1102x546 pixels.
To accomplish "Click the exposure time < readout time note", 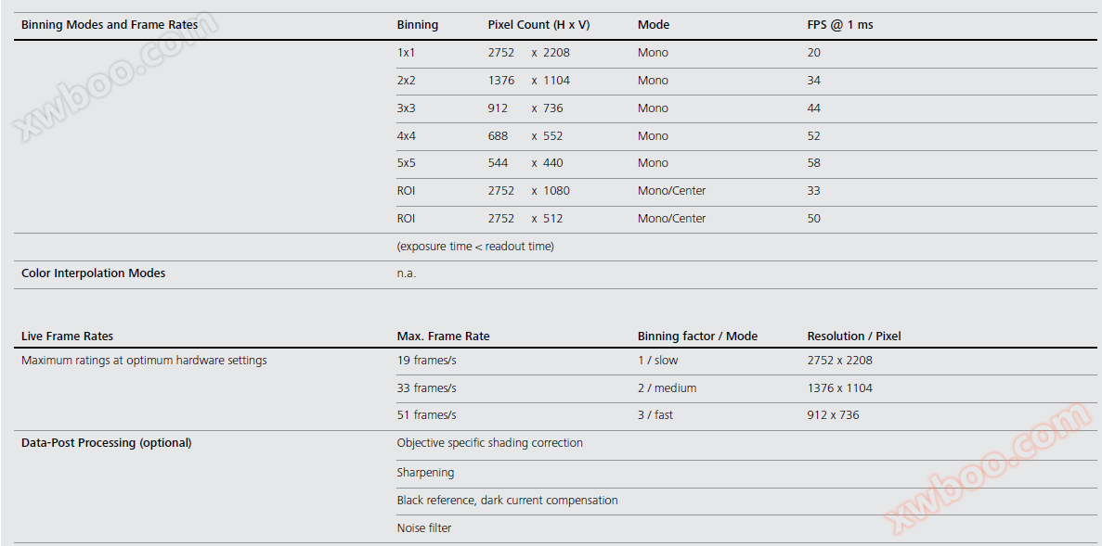I will click(475, 247).
